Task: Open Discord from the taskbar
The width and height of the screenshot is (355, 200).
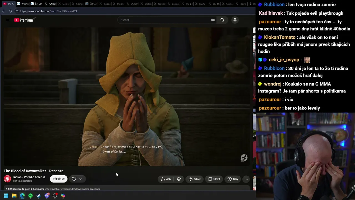Action: [47, 196]
